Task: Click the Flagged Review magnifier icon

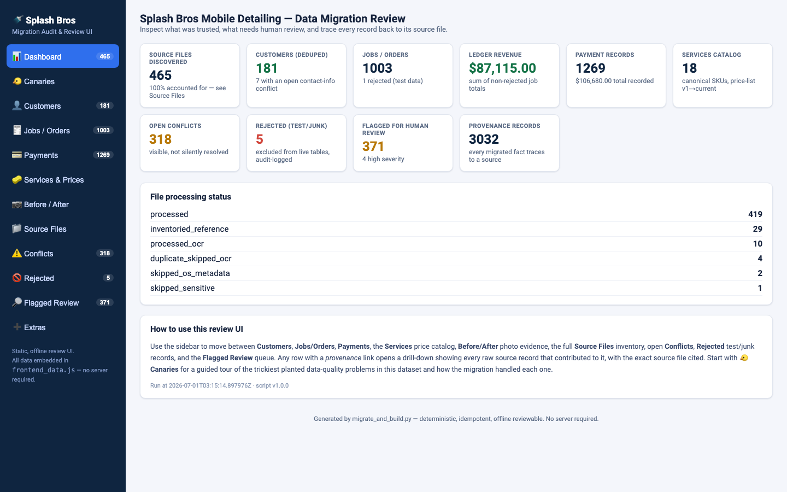Action: (x=17, y=302)
